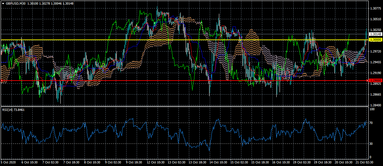
Task: Select the yellow 1.30000 price tag
Action: [x=375, y=39]
